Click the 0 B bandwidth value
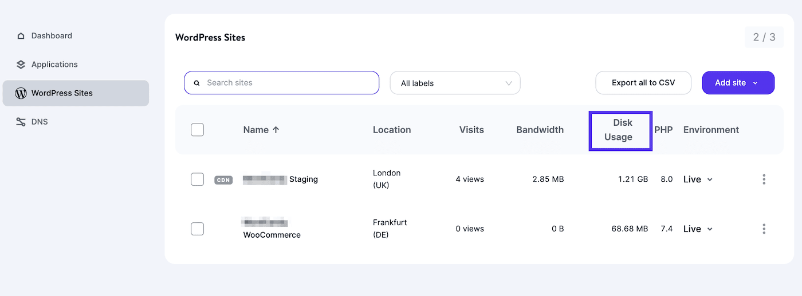The image size is (802, 296). [558, 229]
